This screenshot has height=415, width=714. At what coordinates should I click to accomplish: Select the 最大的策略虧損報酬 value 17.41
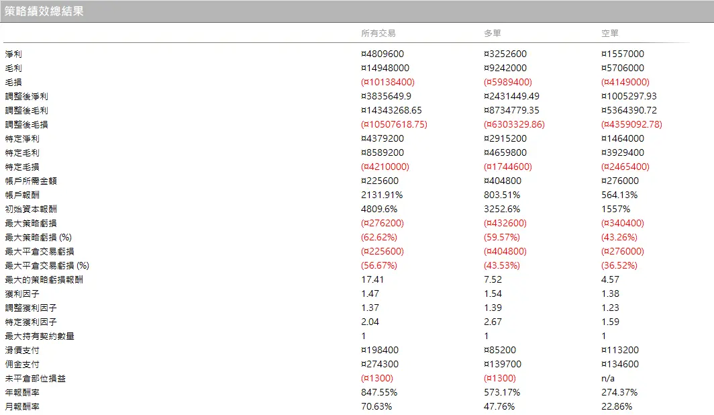pos(372,279)
